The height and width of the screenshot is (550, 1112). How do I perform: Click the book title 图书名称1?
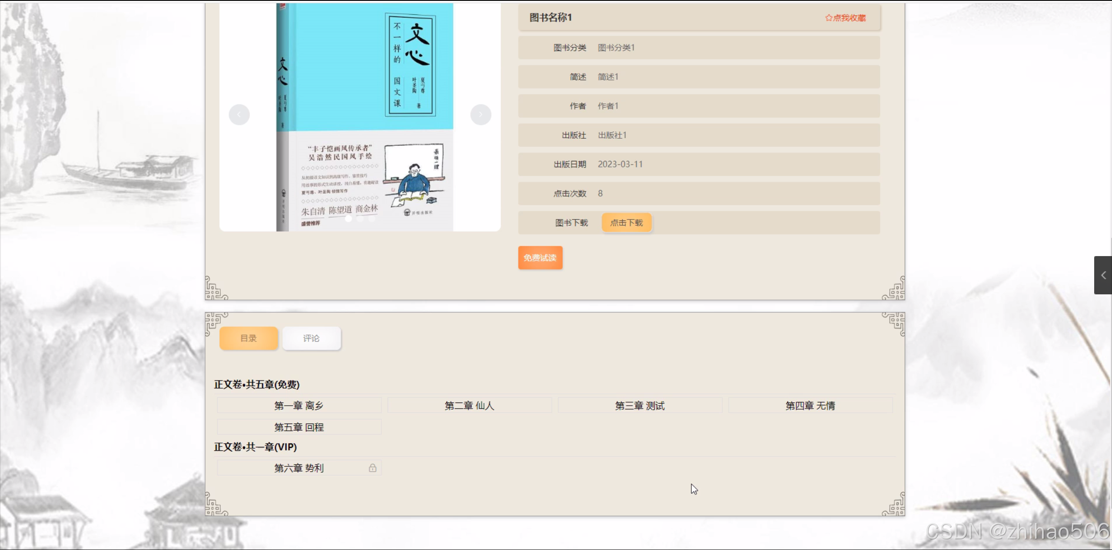[x=550, y=17]
